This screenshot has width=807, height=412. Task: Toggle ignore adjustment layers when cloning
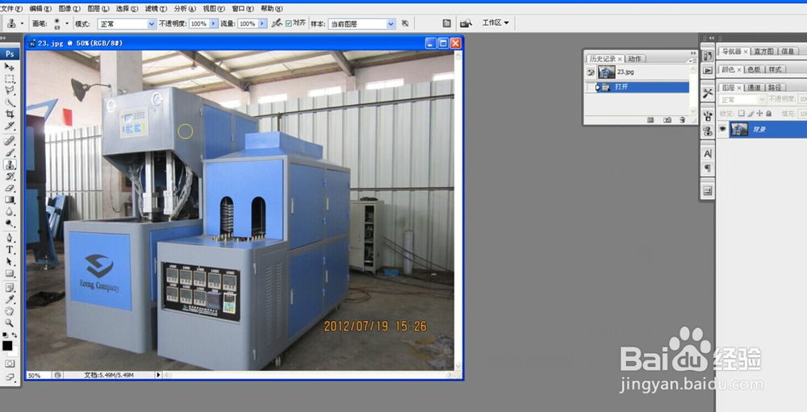click(405, 23)
